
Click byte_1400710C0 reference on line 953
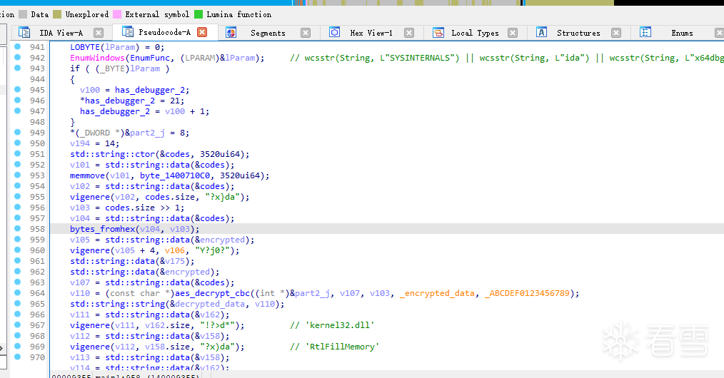175,175
